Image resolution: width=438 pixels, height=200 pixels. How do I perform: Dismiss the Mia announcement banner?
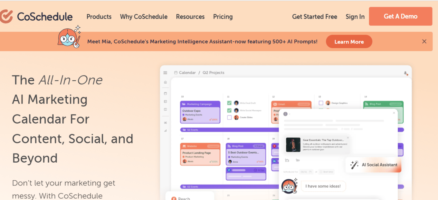pyautogui.click(x=424, y=41)
